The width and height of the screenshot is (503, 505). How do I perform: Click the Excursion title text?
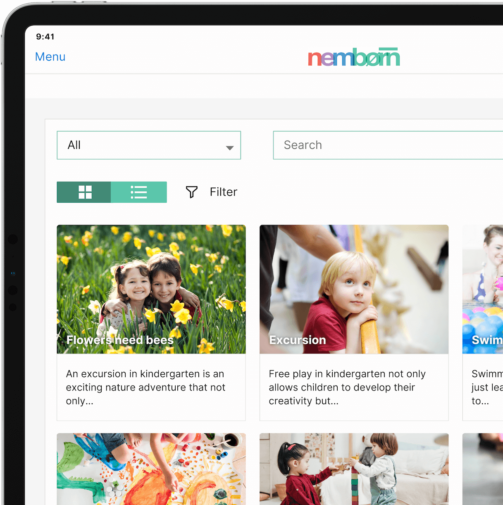coord(298,340)
